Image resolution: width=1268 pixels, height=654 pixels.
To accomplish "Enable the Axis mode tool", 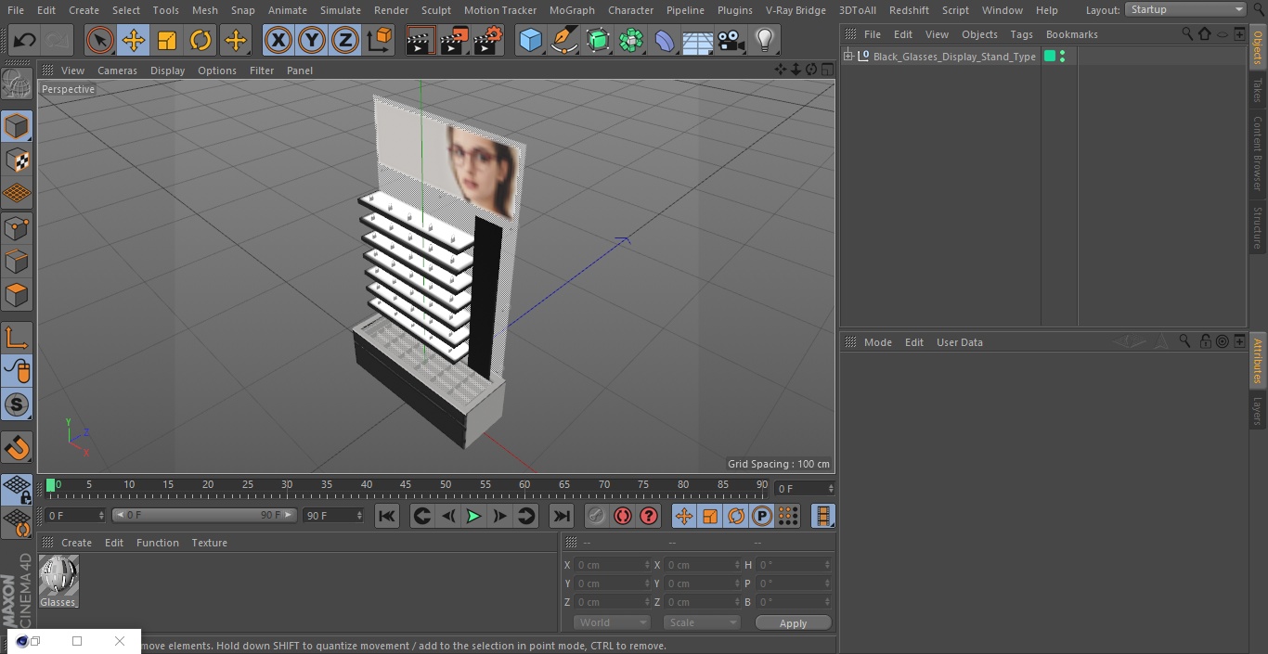I will [17, 338].
